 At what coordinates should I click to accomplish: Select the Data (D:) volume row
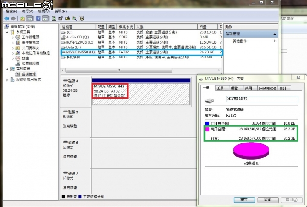tap(141, 47)
